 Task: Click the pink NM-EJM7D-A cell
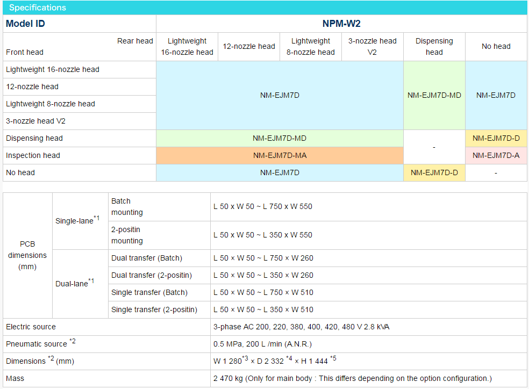tap(496, 155)
